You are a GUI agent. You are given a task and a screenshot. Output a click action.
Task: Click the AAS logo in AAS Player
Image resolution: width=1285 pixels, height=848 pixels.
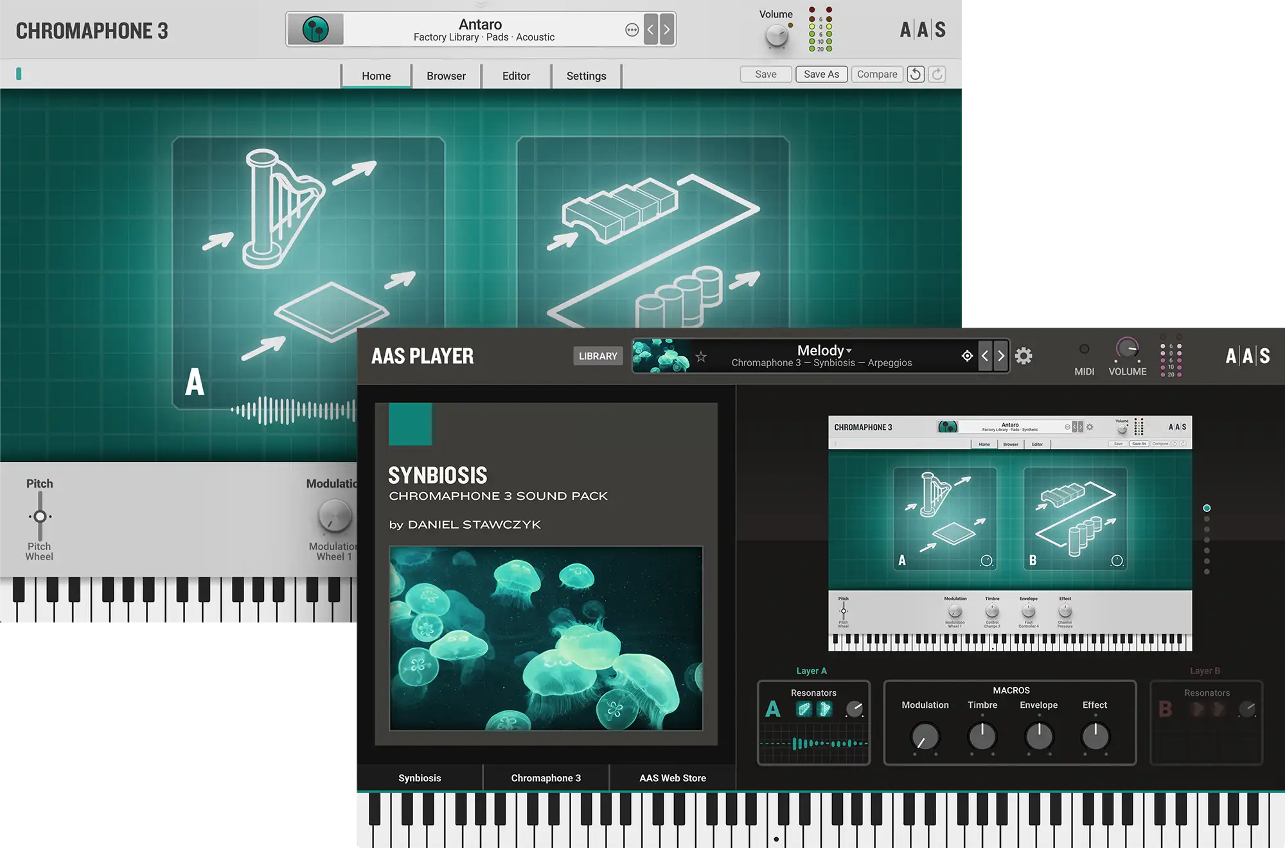(x=1248, y=356)
